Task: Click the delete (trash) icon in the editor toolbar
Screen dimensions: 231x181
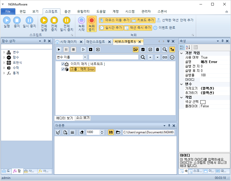Action: tap(158, 49)
